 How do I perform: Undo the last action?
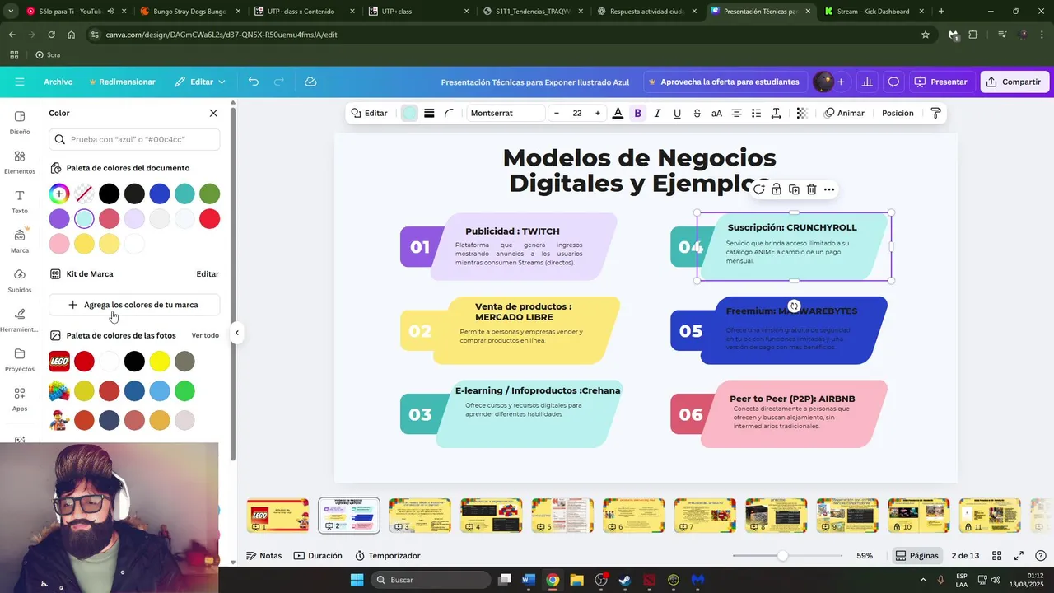(254, 82)
